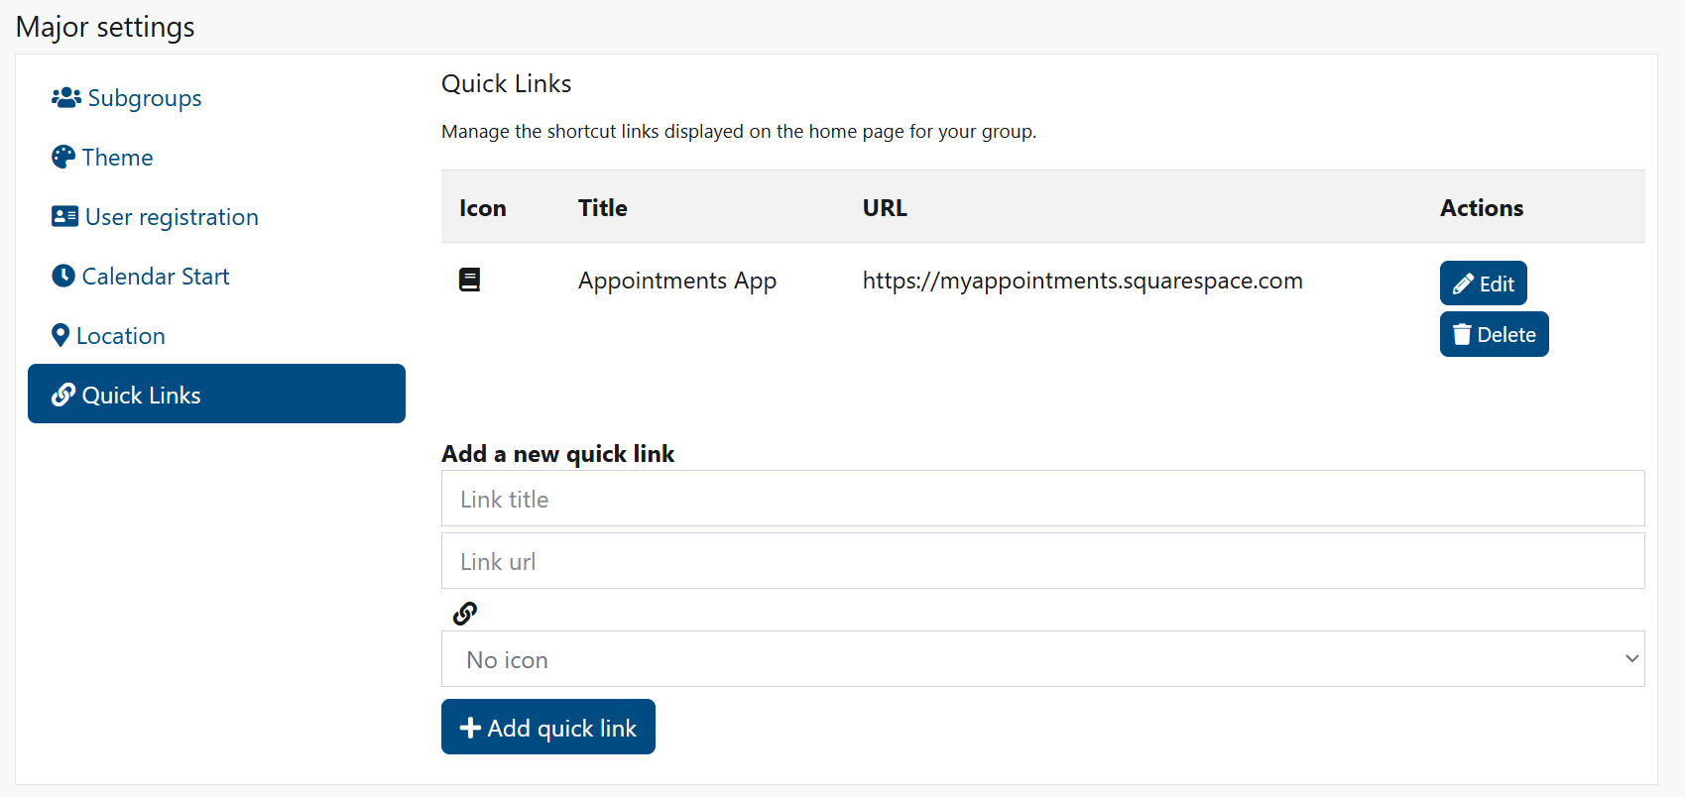Delete the Appointments App quick link
The image size is (1685, 797).
[x=1494, y=334]
